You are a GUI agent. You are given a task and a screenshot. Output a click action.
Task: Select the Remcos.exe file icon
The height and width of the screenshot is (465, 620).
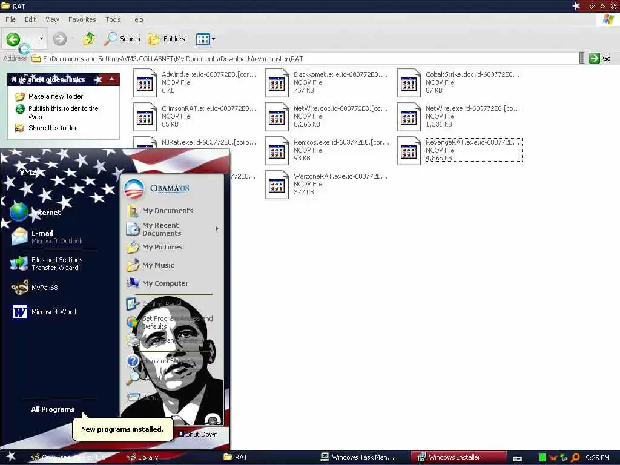click(277, 151)
